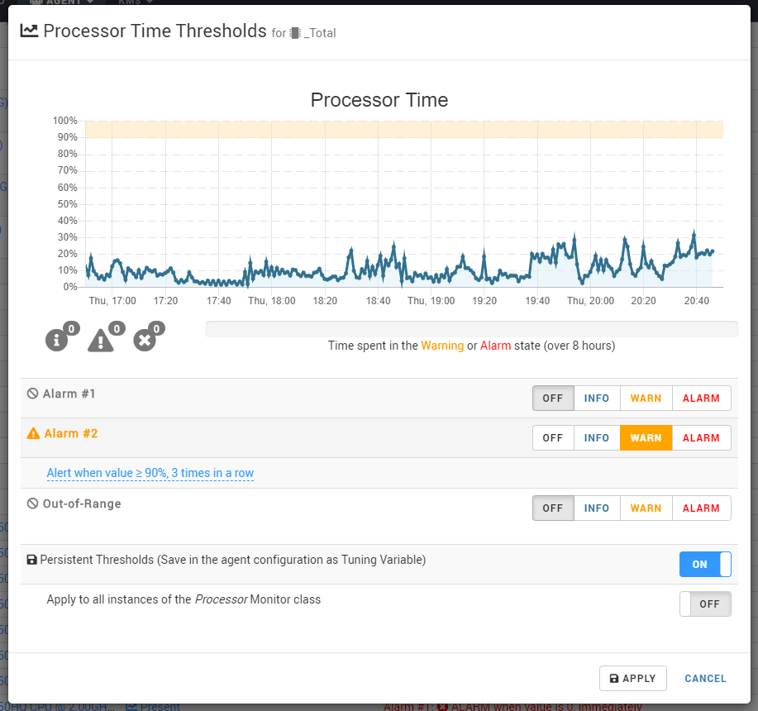Click the Warning/Alarm time progress bar
This screenshot has width=758, height=711.
coord(471,328)
